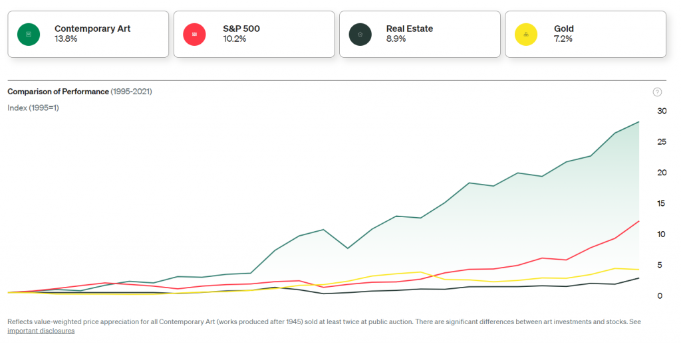Click the red S&P 500 icon

tap(194, 34)
